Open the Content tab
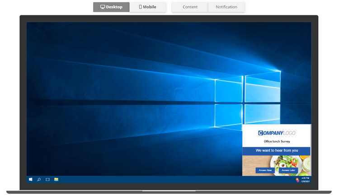 click(x=190, y=7)
